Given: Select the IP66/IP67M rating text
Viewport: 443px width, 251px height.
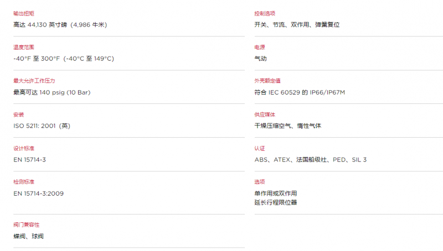Looking at the screenshot, I should tap(327, 92).
